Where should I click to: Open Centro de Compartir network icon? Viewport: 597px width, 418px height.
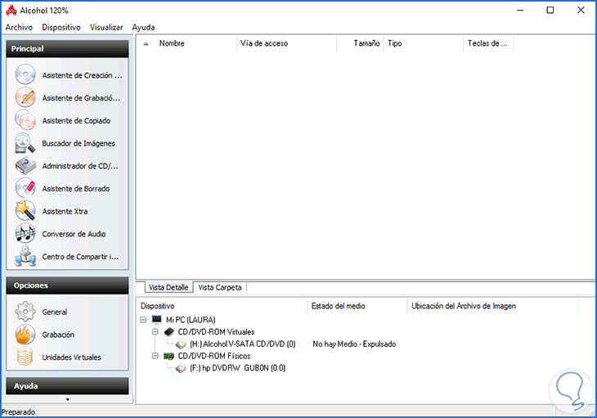[x=25, y=256]
